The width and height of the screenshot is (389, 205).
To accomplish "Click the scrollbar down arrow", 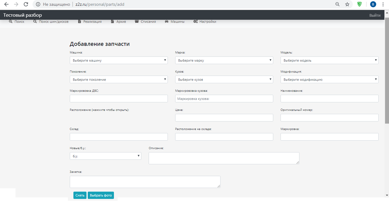I will (x=387, y=195).
